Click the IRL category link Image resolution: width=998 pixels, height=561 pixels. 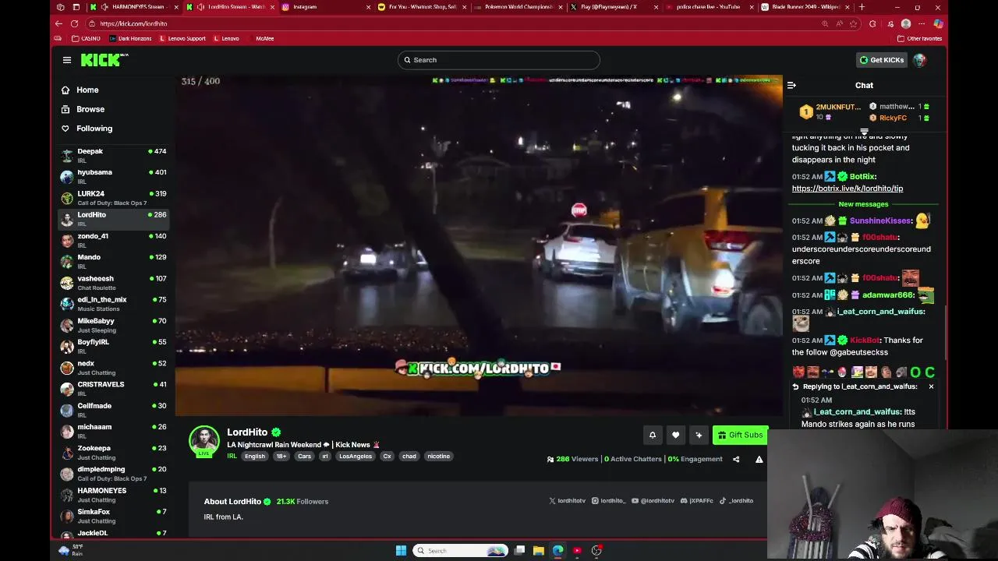(232, 457)
